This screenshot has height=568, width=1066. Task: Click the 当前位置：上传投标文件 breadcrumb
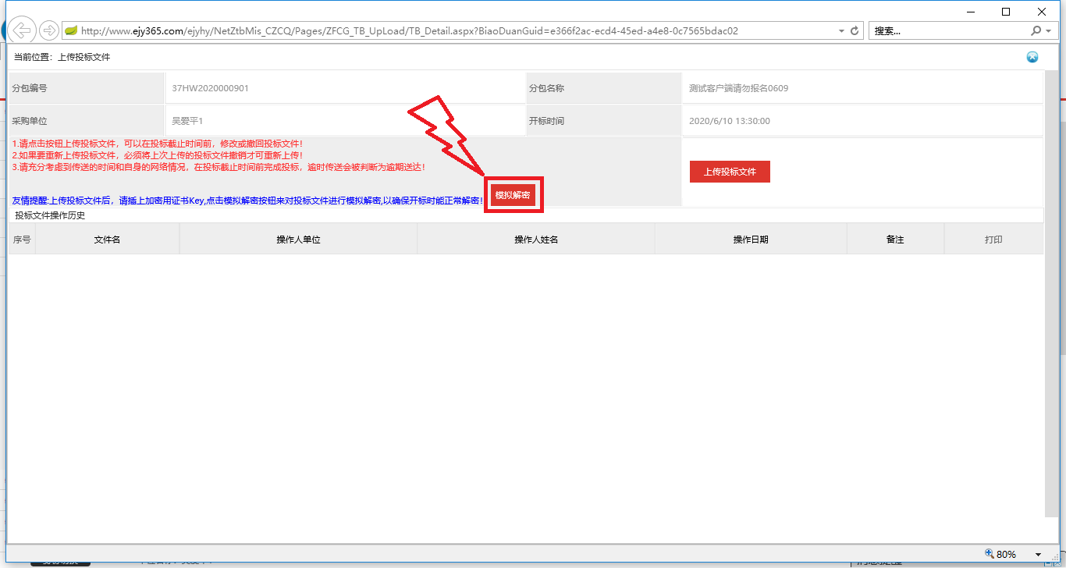62,57
